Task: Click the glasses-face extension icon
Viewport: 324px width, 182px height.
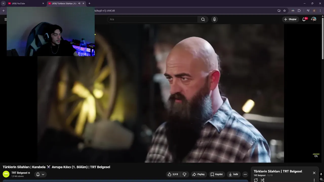Action: [293, 11]
